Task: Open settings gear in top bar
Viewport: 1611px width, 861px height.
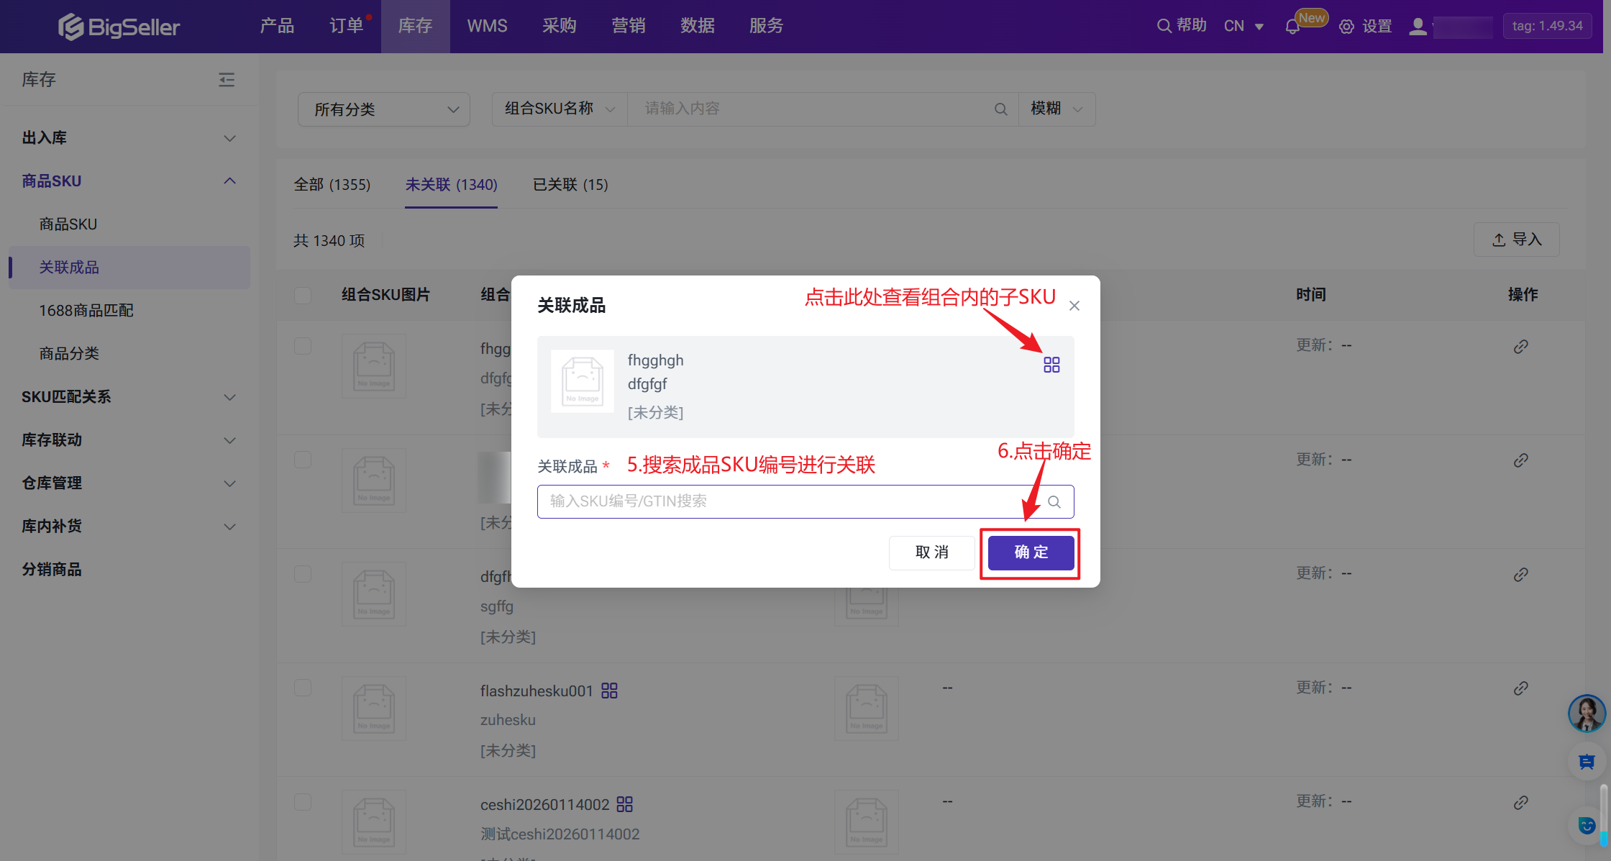Action: coord(1346,27)
